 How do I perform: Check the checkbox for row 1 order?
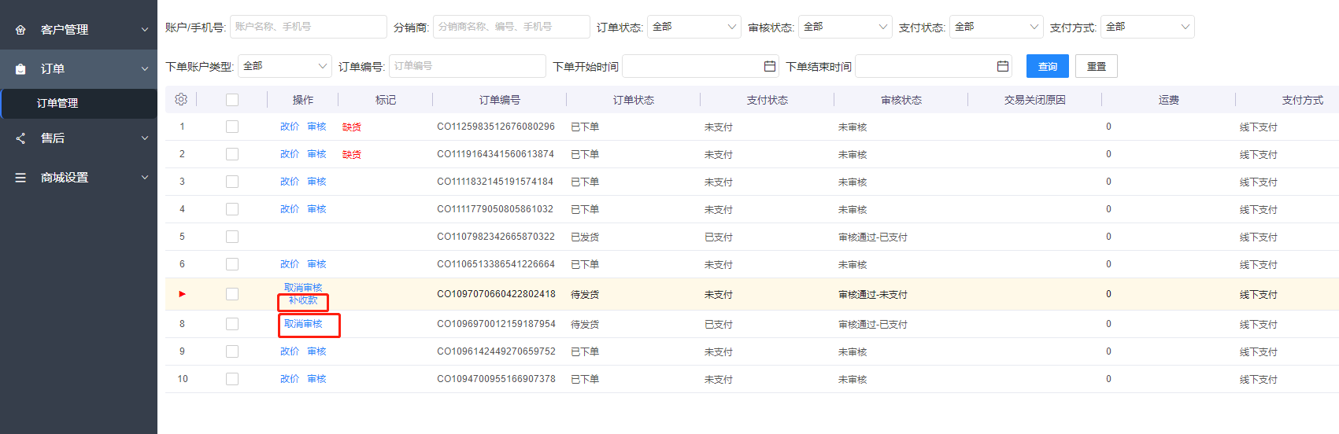point(232,127)
